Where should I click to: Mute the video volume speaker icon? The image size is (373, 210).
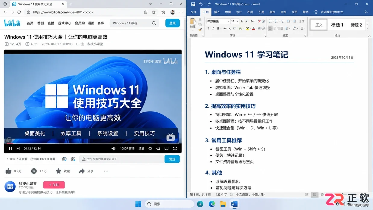[113, 149]
